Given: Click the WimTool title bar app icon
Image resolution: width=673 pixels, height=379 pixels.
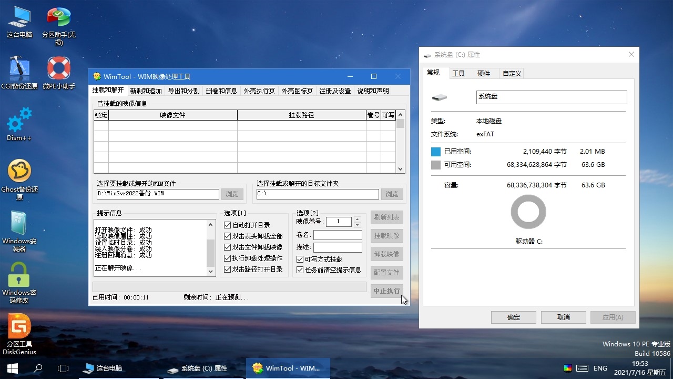Looking at the screenshot, I should coord(96,77).
